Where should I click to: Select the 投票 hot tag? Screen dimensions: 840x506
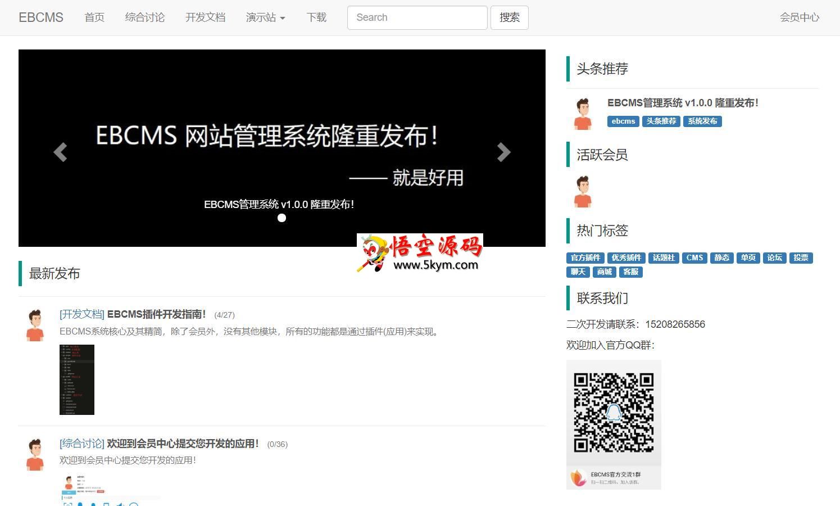801,258
